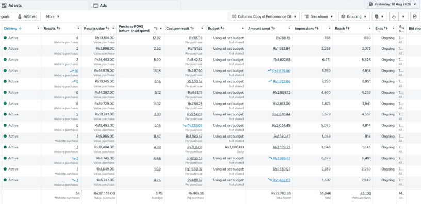Click the Rs1,530.07 cost per result value

click(x=193, y=169)
